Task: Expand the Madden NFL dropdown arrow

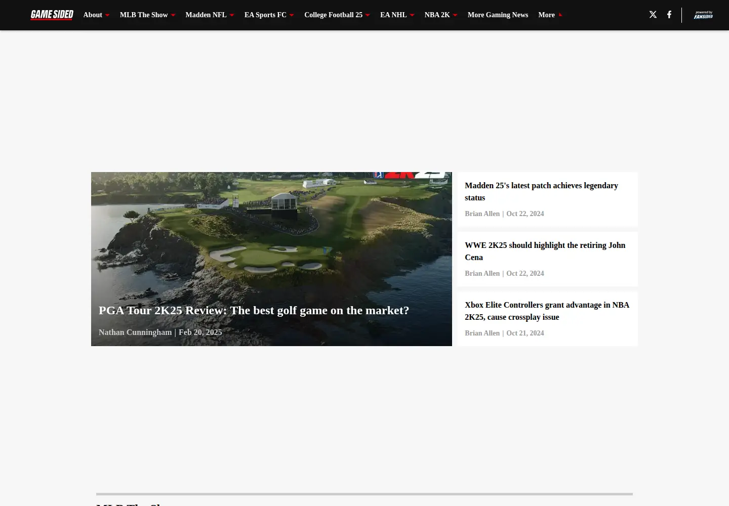Action: coord(232,15)
